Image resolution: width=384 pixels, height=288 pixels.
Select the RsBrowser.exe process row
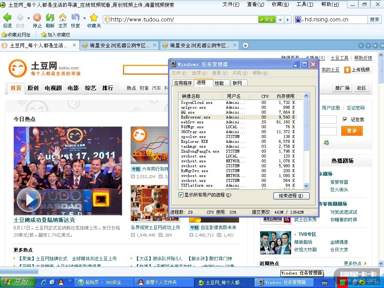[x=239, y=117]
